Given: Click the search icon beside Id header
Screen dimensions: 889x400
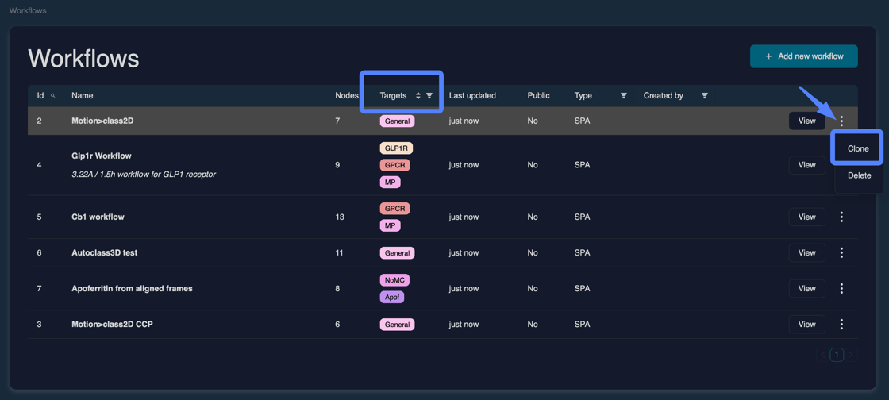Looking at the screenshot, I should coord(52,96).
